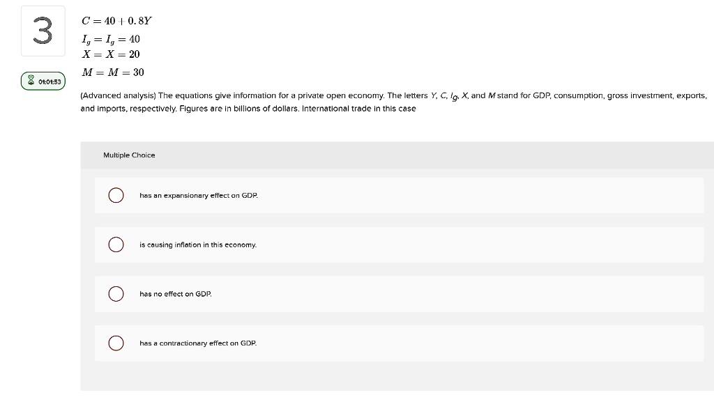Select radio button for no effect on GDP

pos(116,294)
